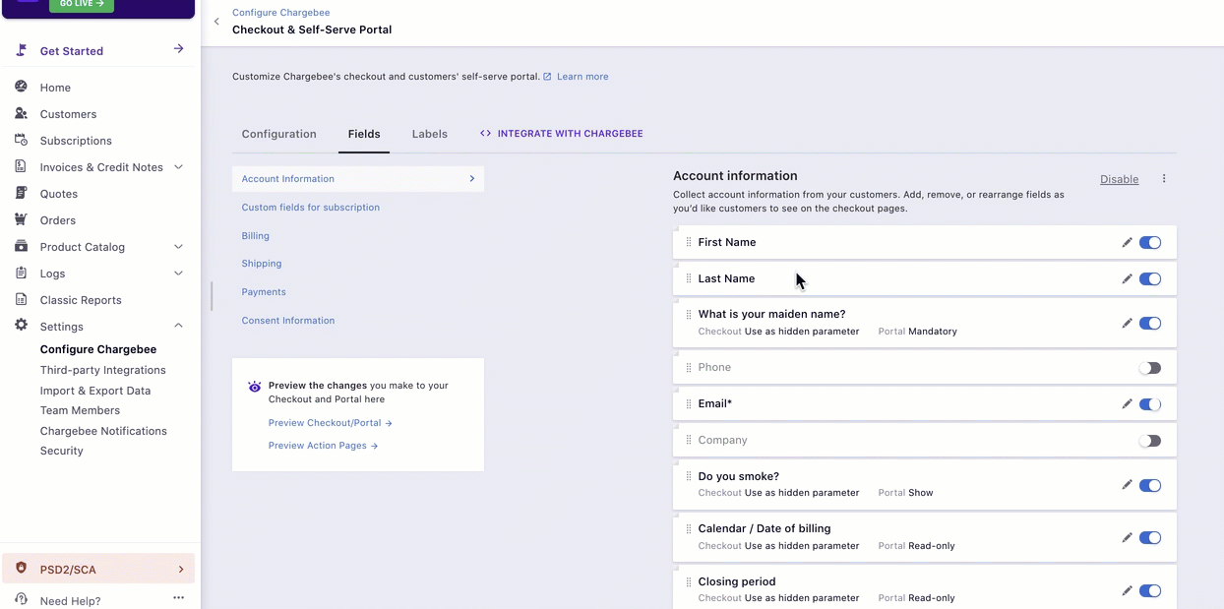Image resolution: width=1224 pixels, height=609 pixels.
Task: Click the ellipsis next to Need Help
Action: coord(178,598)
